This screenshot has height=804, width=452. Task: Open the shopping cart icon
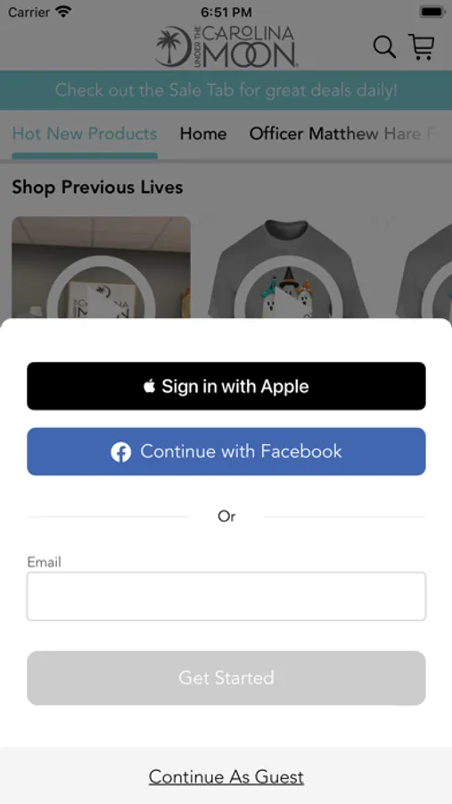[x=422, y=47]
